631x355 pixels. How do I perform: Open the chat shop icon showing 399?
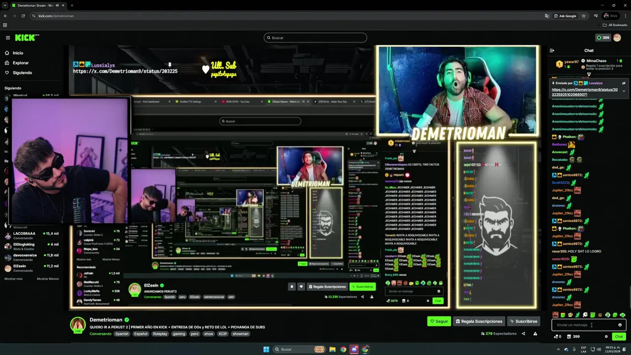click(x=573, y=336)
